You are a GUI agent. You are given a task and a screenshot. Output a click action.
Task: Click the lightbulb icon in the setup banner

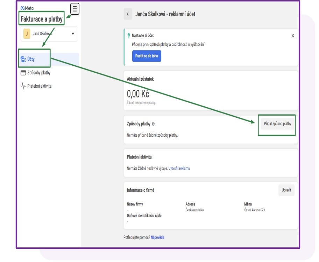[x=128, y=36]
